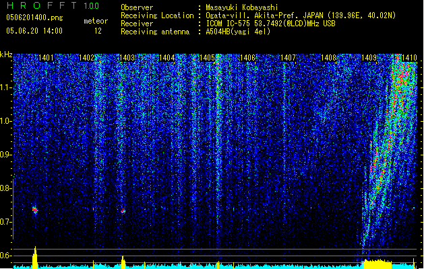Click the 0.6 frequency axis label
424x269 pixels.
click(5, 256)
